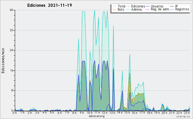Click the y-axis value 8
The height and width of the screenshot is (119, 193).
[x=12, y=91]
